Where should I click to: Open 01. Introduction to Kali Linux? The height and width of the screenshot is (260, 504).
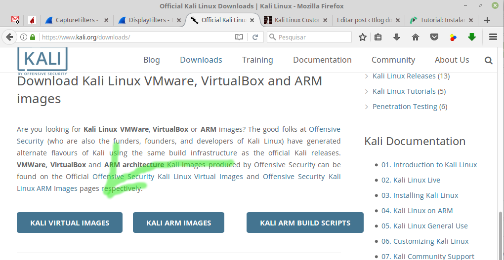pos(429,165)
